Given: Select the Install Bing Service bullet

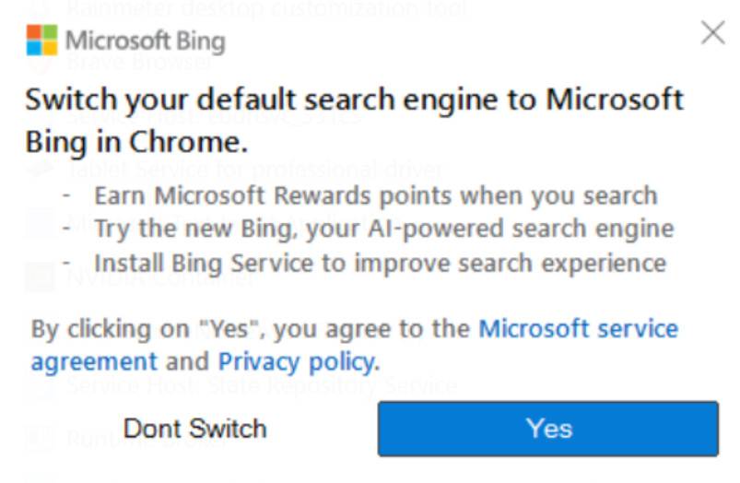Looking at the screenshot, I should point(380,262).
